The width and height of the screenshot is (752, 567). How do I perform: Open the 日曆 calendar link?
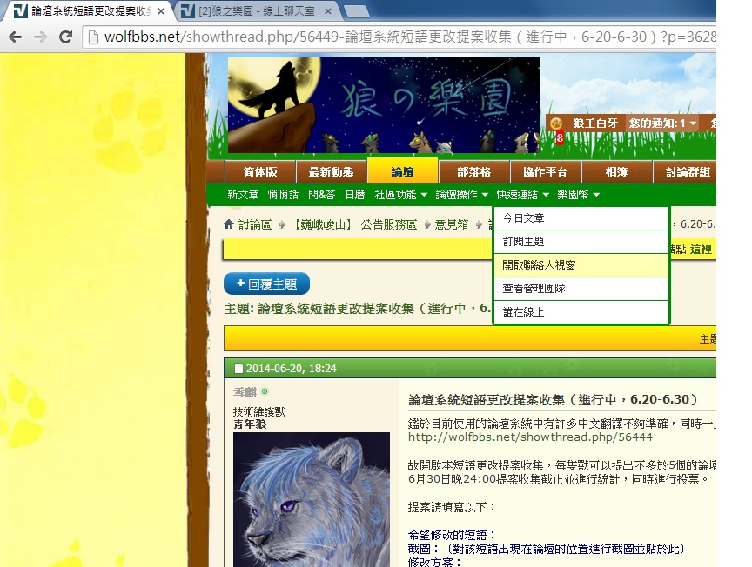click(355, 195)
